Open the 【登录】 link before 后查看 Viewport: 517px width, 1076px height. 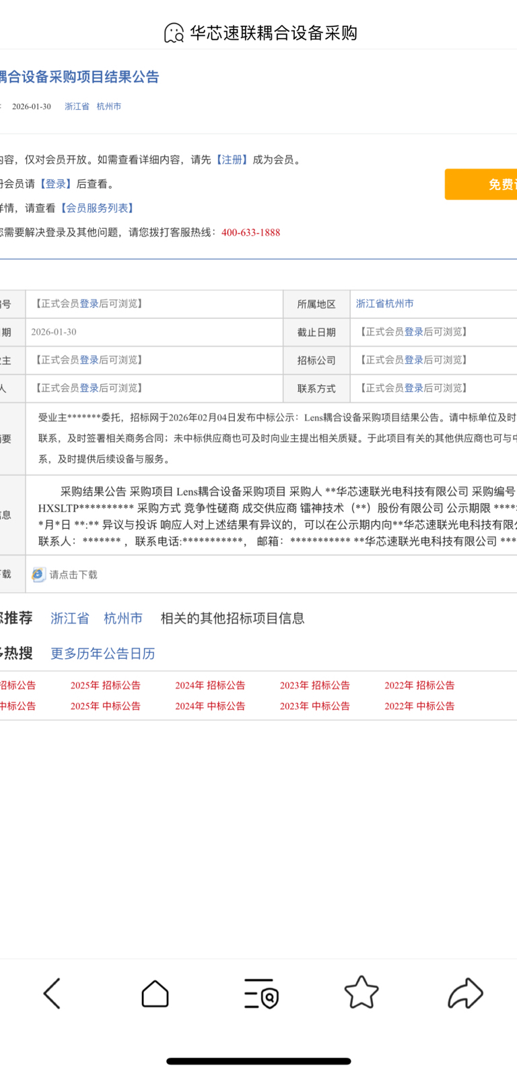click(56, 184)
